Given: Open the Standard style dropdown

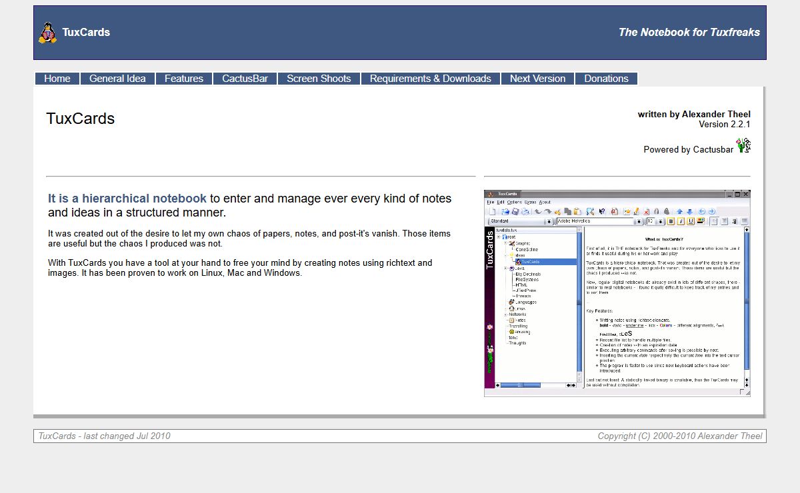Looking at the screenshot, I should point(550,221).
